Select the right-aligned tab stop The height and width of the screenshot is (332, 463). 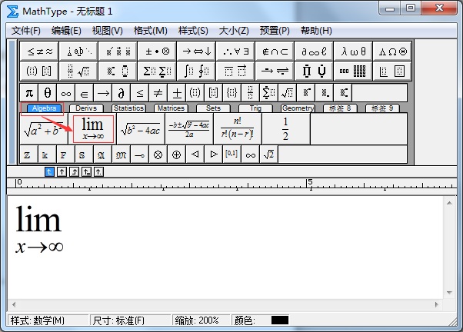point(74,171)
